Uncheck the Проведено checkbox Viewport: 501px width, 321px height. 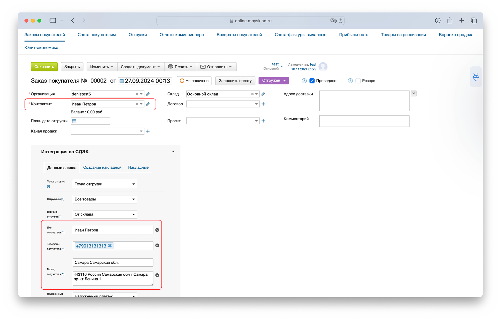(x=312, y=81)
